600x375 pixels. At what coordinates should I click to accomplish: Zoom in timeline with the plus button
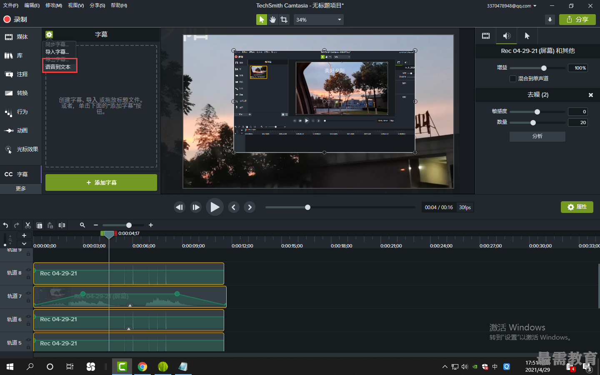pyautogui.click(x=151, y=225)
